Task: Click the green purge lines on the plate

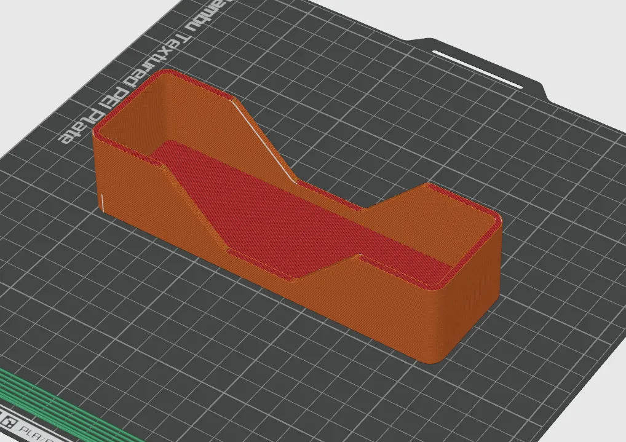Action: 68,408
